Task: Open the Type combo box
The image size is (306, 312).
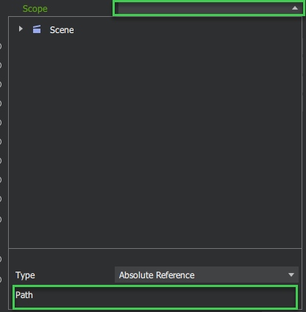Action: 207,275
